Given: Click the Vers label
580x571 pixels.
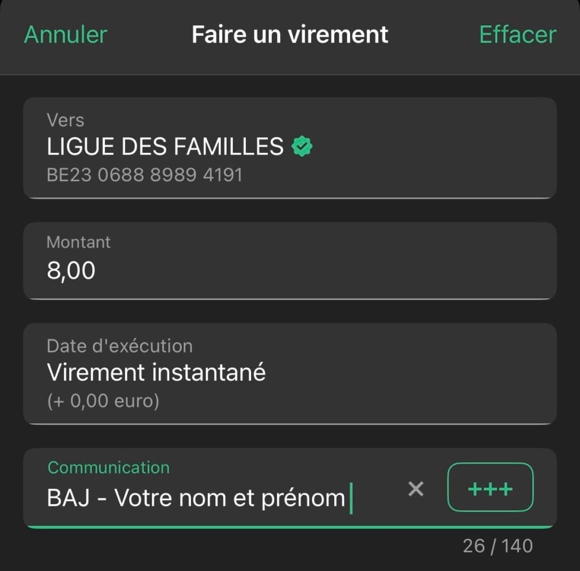Looking at the screenshot, I should click(x=66, y=120).
